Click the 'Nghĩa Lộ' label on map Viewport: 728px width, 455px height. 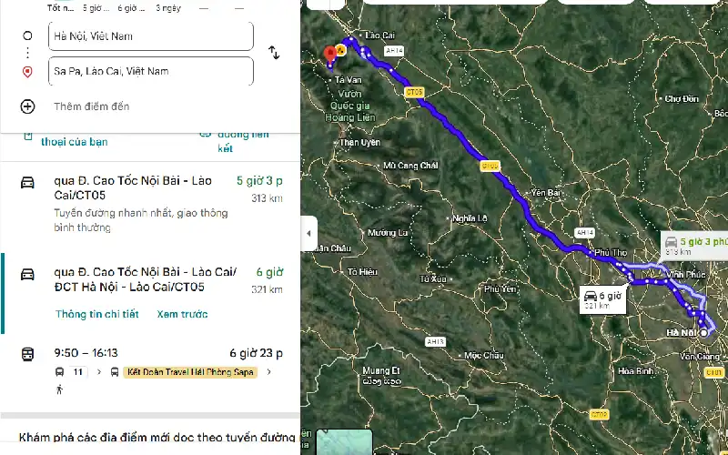point(470,218)
